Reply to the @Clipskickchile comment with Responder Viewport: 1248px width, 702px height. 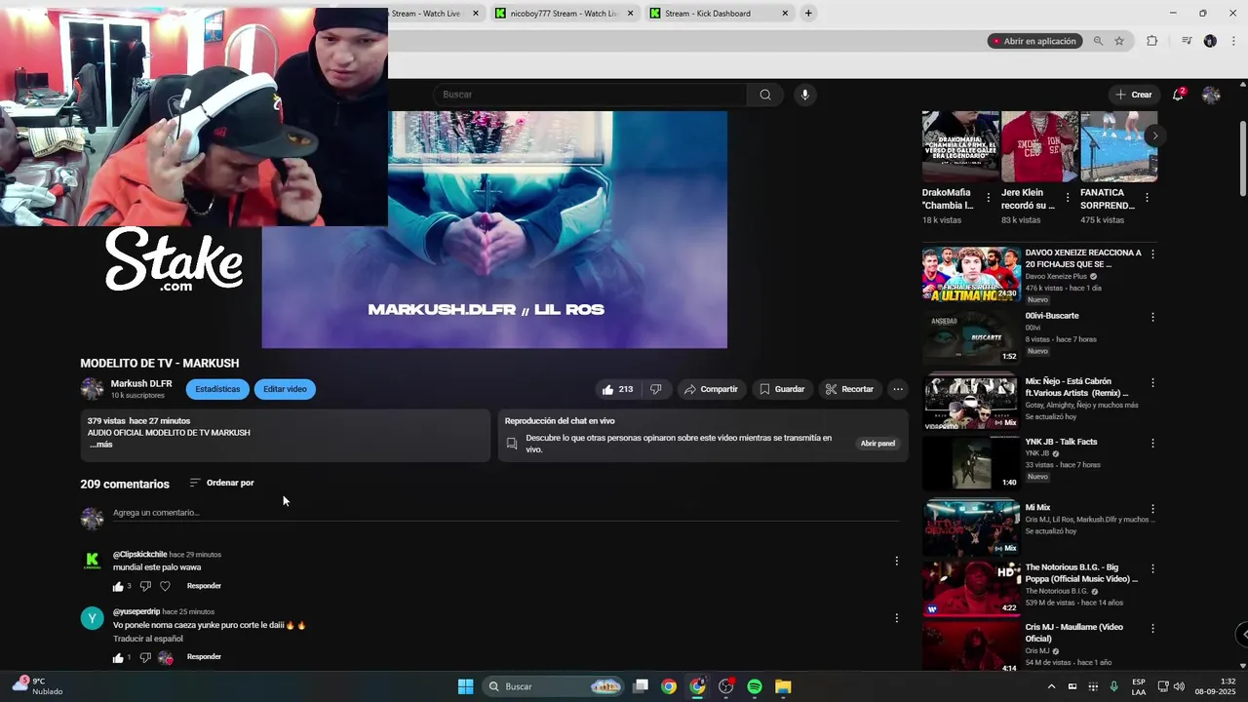point(204,586)
